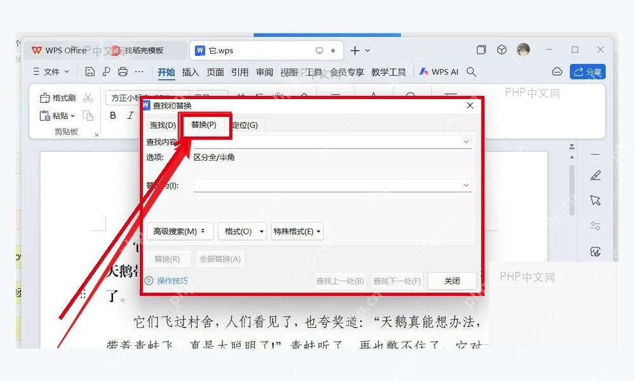Screen dimensions: 635x381
Task: Click the export to PDF icon beside save
Action: click(106, 72)
